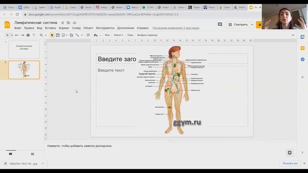Open zoom level dropdown arrow
Viewport: 308px width, 173px height.
pyautogui.click(x=46, y=35)
